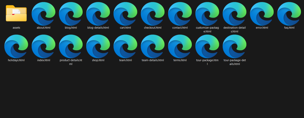
Task: Click the 'blog.html' file name text
Action: point(71,28)
